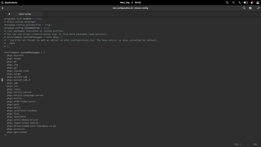Click the pkgs.kotlin-language-server entry
Image resolution: width=261 pixels, height=147 pixels.
click(25, 95)
